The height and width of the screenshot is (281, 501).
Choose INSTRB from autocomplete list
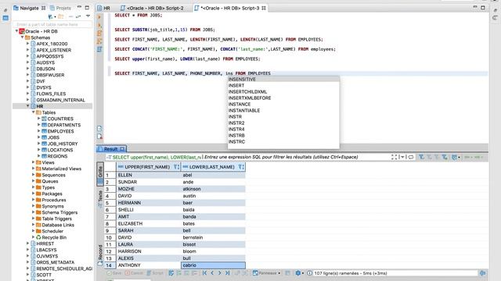(x=236, y=135)
